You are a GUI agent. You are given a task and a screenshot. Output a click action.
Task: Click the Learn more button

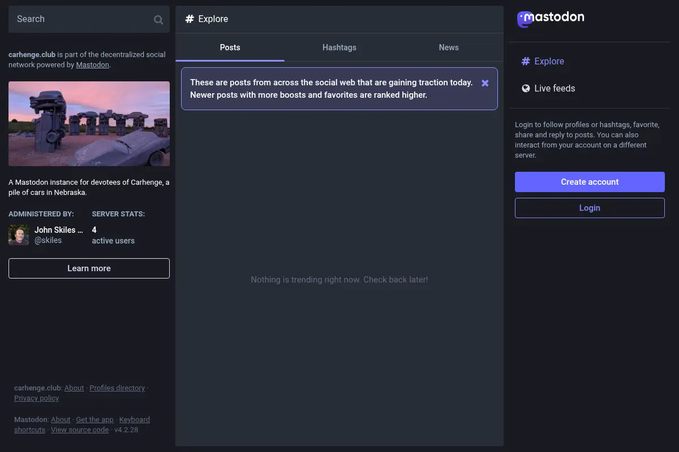pyautogui.click(x=89, y=268)
